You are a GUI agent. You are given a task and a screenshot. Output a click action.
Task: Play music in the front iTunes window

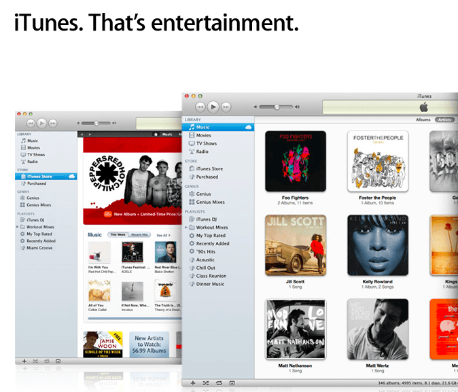pos(213,107)
